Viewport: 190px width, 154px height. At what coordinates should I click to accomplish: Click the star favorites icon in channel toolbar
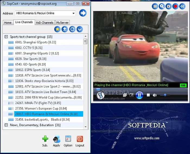57,29
